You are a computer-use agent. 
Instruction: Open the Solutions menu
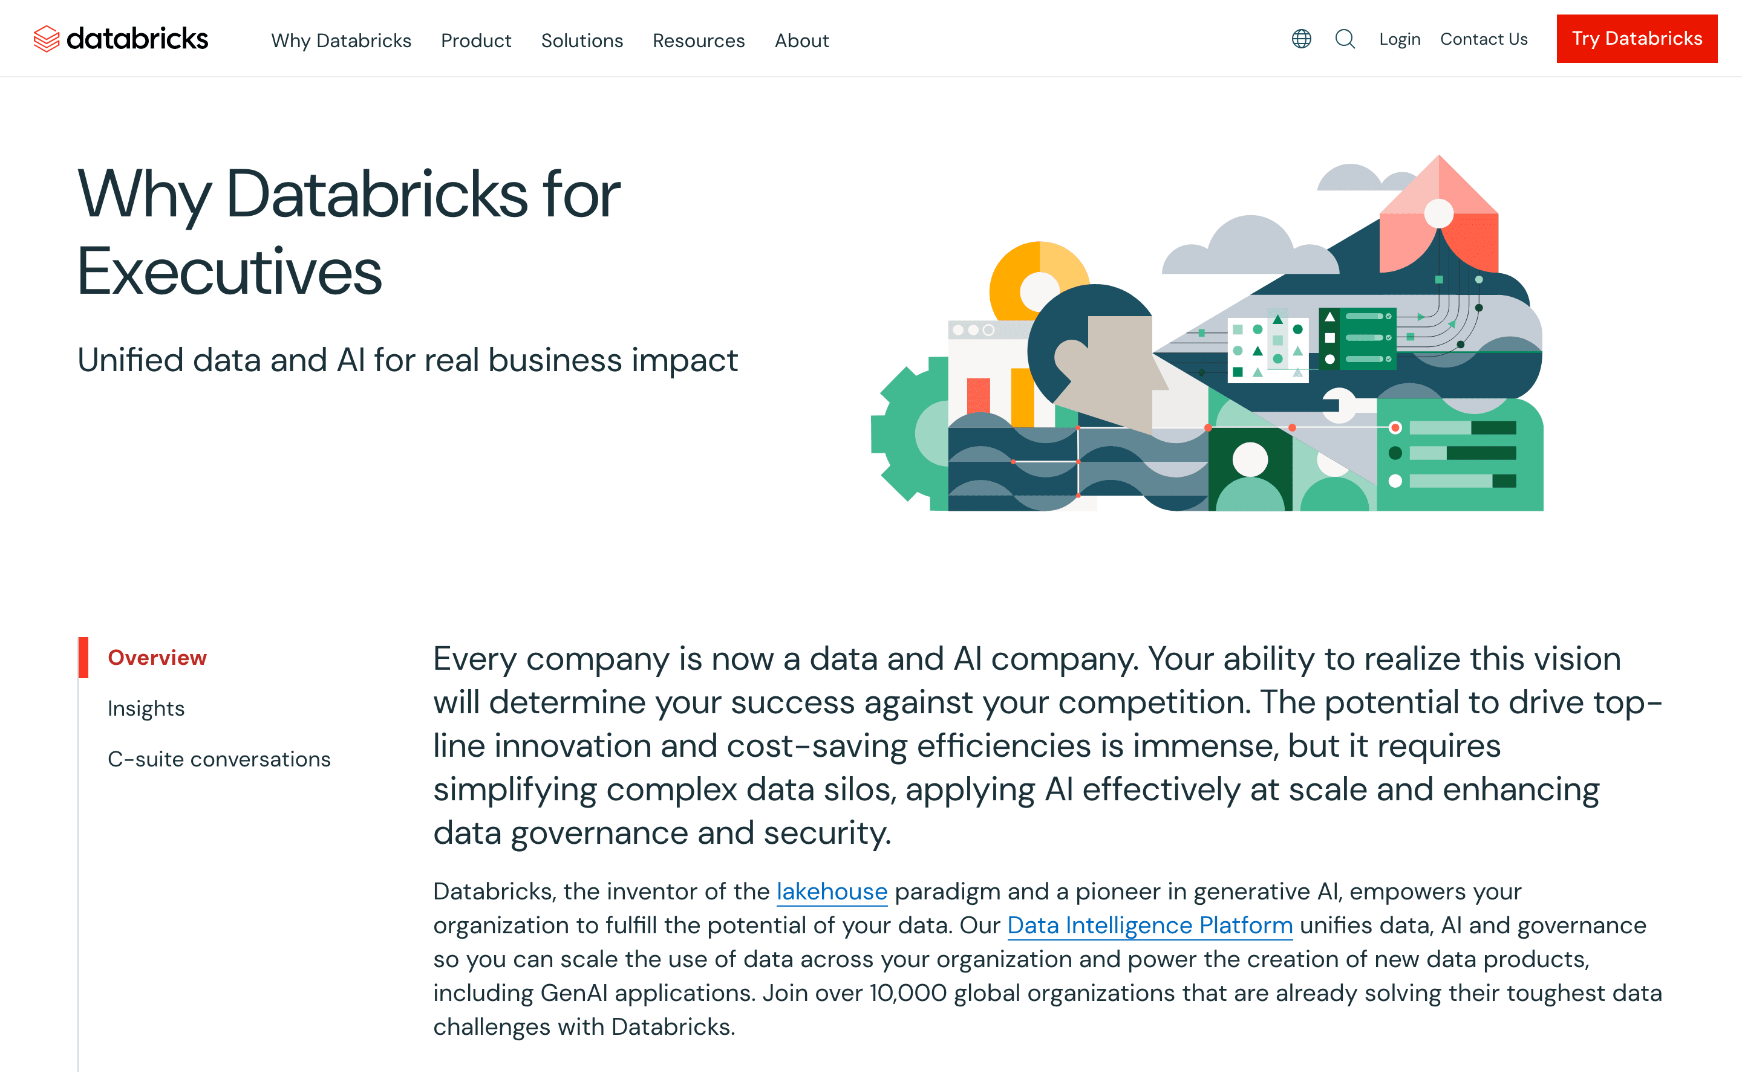click(x=582, y=40)
